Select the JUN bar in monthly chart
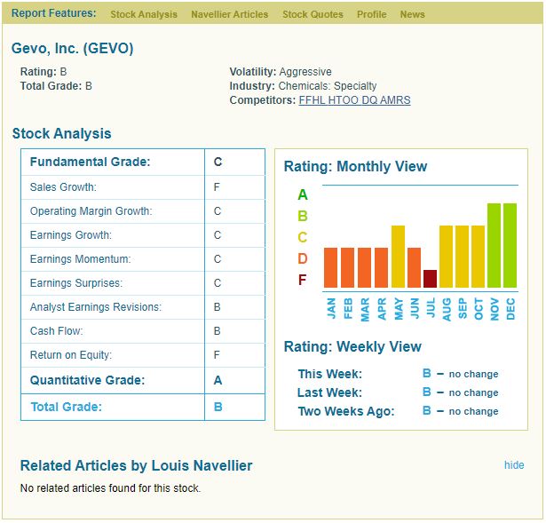Viewport: 546px width, 523px height. pyautogui.click(x=414, y=268)
